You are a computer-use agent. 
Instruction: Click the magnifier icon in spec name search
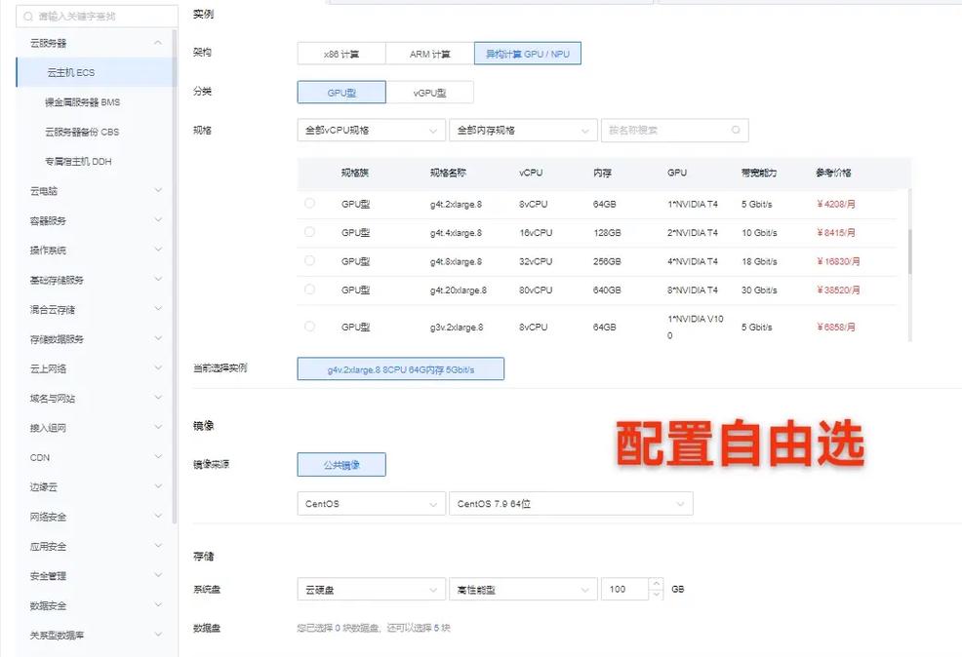click(x=736, y=130)
